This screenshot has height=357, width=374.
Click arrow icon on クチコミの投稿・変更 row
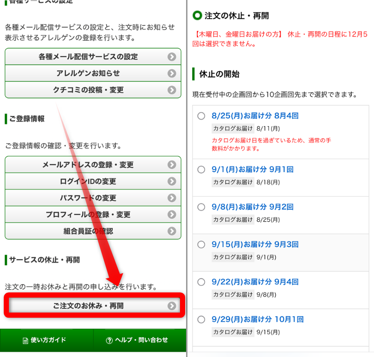172,90
